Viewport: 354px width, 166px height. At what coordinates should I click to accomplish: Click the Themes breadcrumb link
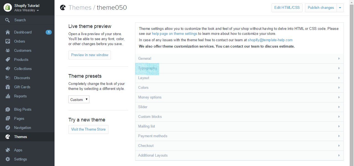coord(80,8)
